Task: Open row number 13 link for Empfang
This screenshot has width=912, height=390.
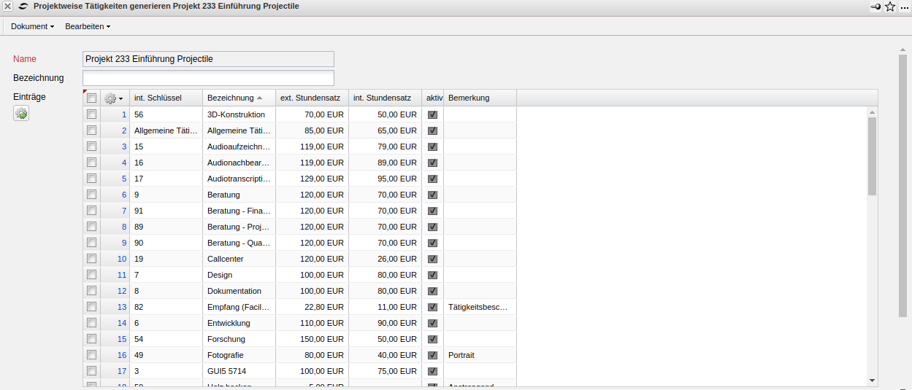Action: (x=121, y=307)
